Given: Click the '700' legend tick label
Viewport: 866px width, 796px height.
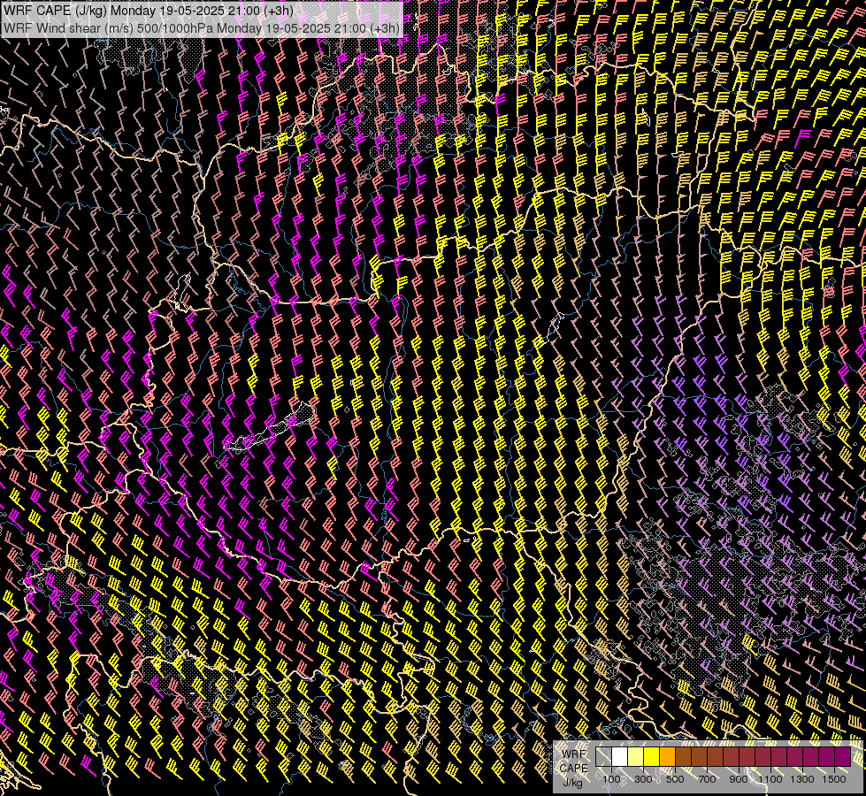Looking at the screenshot, I should coord(707,779).
